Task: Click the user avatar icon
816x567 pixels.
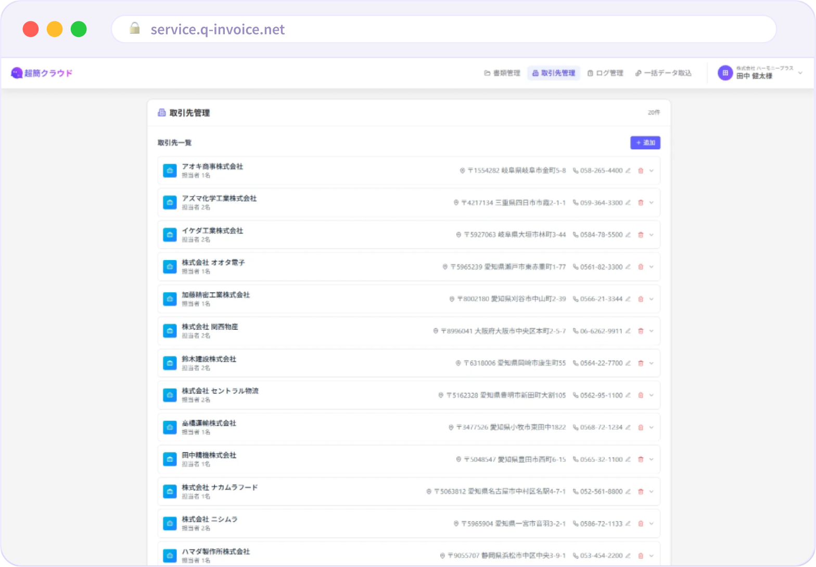Action: [725, 73]
